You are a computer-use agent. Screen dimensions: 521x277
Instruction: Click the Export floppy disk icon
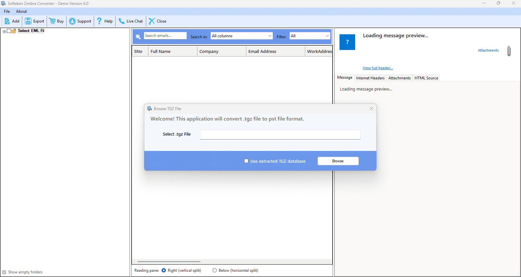pyautogui.click(x=28, y=21)
